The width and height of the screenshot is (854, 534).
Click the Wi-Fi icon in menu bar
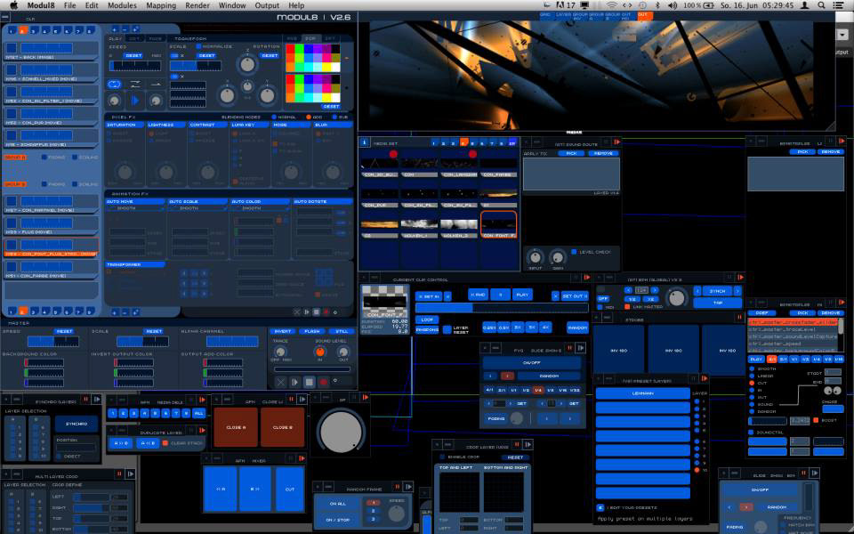click(612, 5)
